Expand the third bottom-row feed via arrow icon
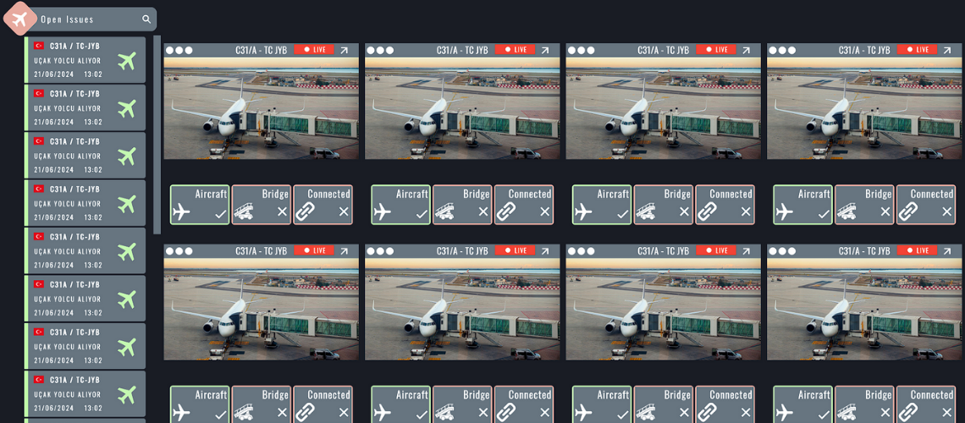965x423 pixels. 746,251
